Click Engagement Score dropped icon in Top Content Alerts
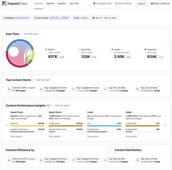Screen dimensions: 172x170 tap(41, 89)
